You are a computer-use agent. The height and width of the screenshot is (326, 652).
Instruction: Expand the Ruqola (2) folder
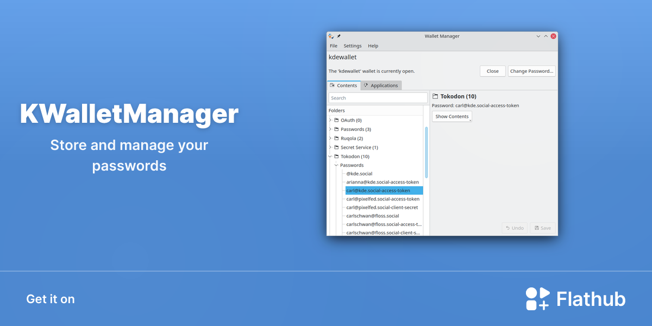pyautogui.click(x=330, y=138)
